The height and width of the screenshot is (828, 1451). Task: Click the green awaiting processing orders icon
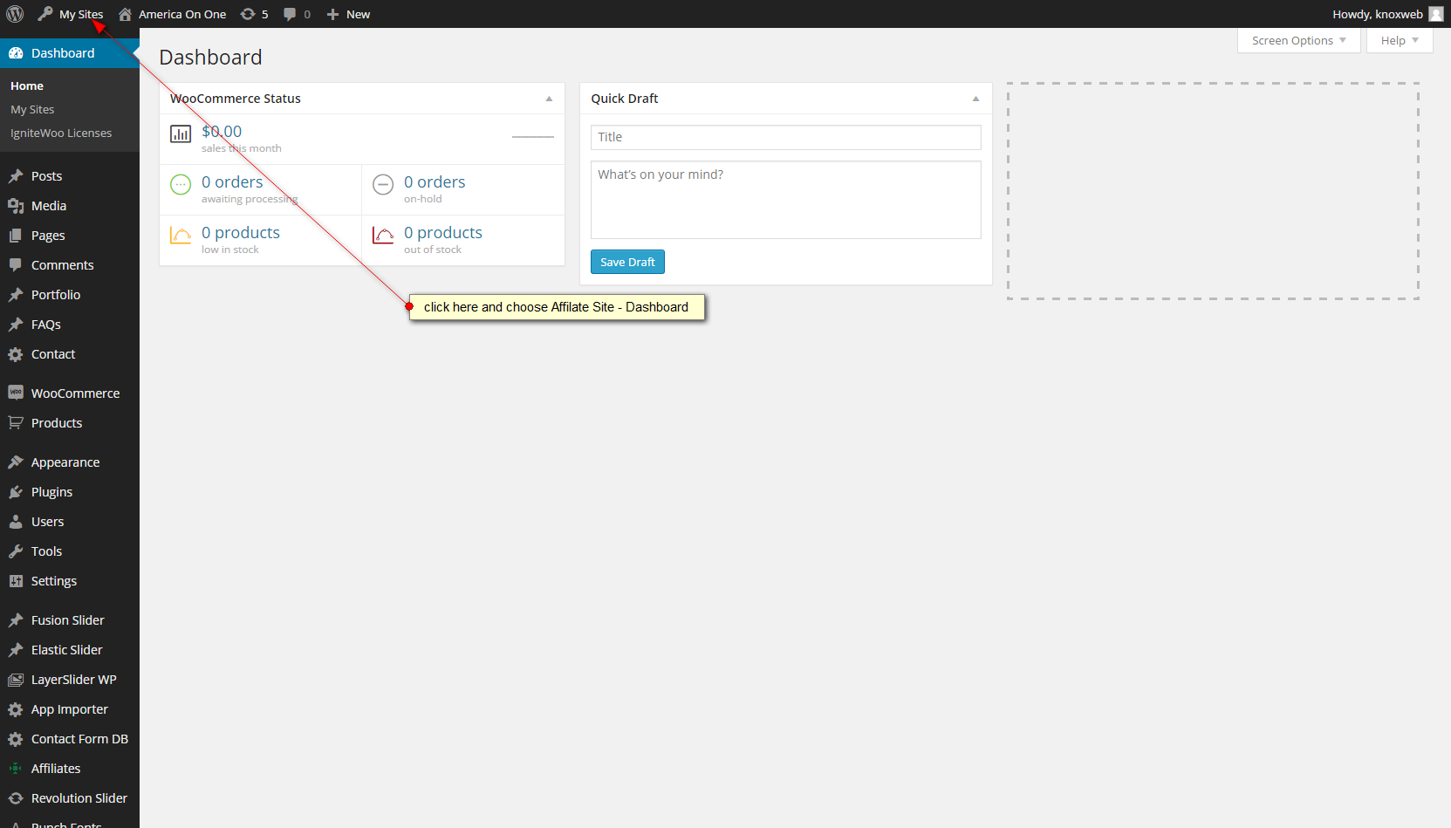(x=181, y=184)
